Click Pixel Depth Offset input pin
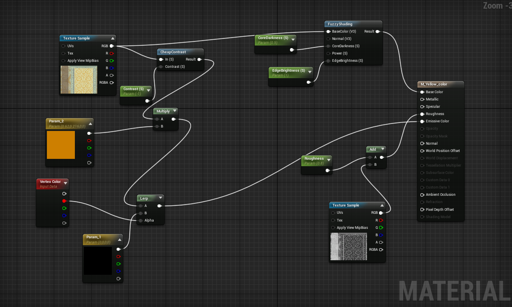This screenshot has width=512, height=307. [x=422, y=210]
